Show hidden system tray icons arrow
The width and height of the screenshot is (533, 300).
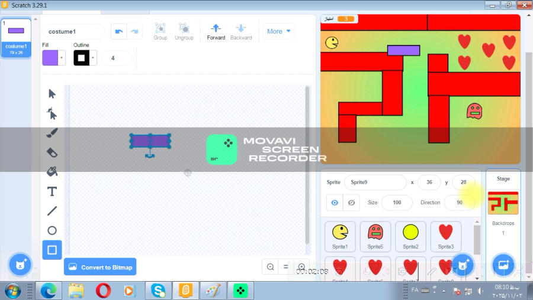tap(444, 291)
